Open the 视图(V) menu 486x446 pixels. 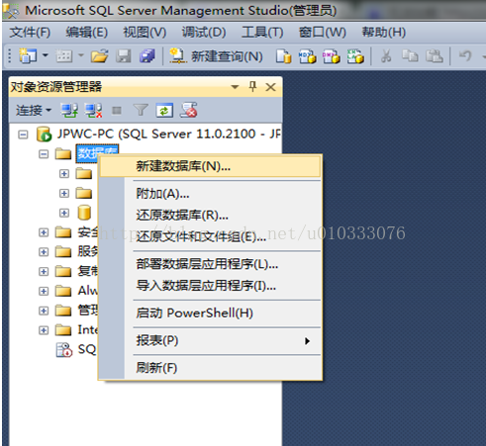pos(145,33)
